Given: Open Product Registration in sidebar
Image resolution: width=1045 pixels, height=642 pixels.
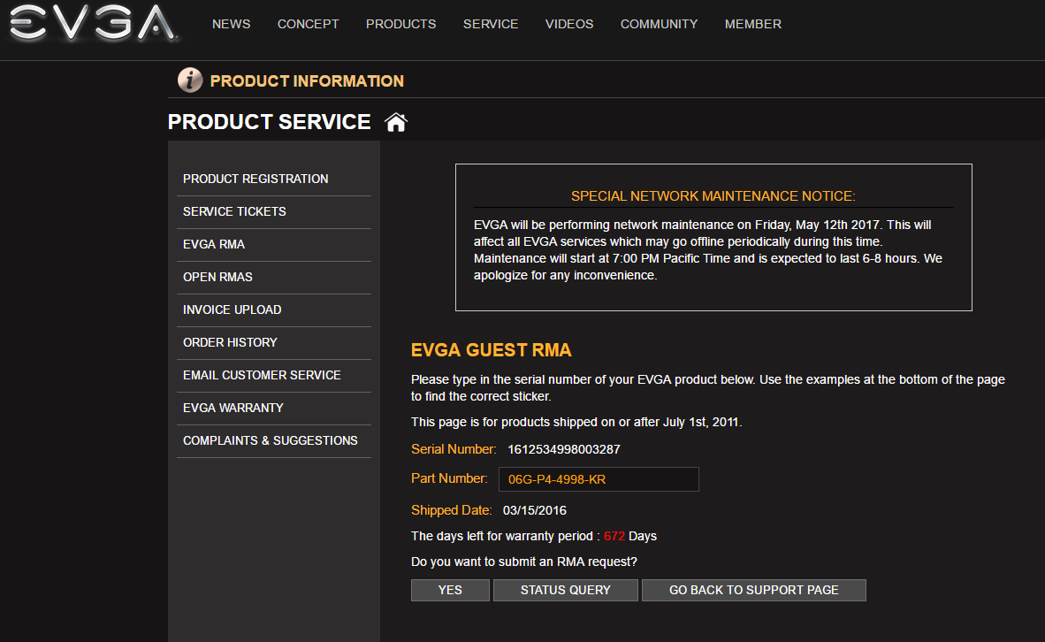Looking at the screenshot, I should pyautogui.click(x=256, y=179).
